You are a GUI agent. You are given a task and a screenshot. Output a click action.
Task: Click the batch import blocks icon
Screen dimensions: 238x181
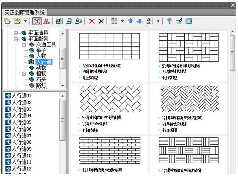(59, 21)
